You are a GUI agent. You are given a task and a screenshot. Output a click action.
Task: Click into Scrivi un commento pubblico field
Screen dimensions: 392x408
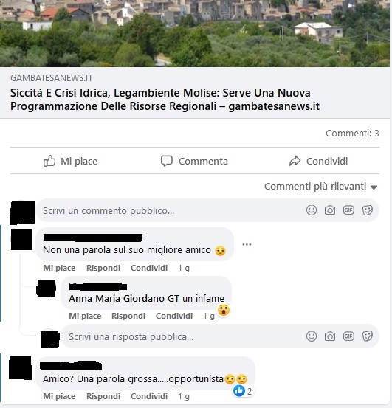click(x=171, y=210)
